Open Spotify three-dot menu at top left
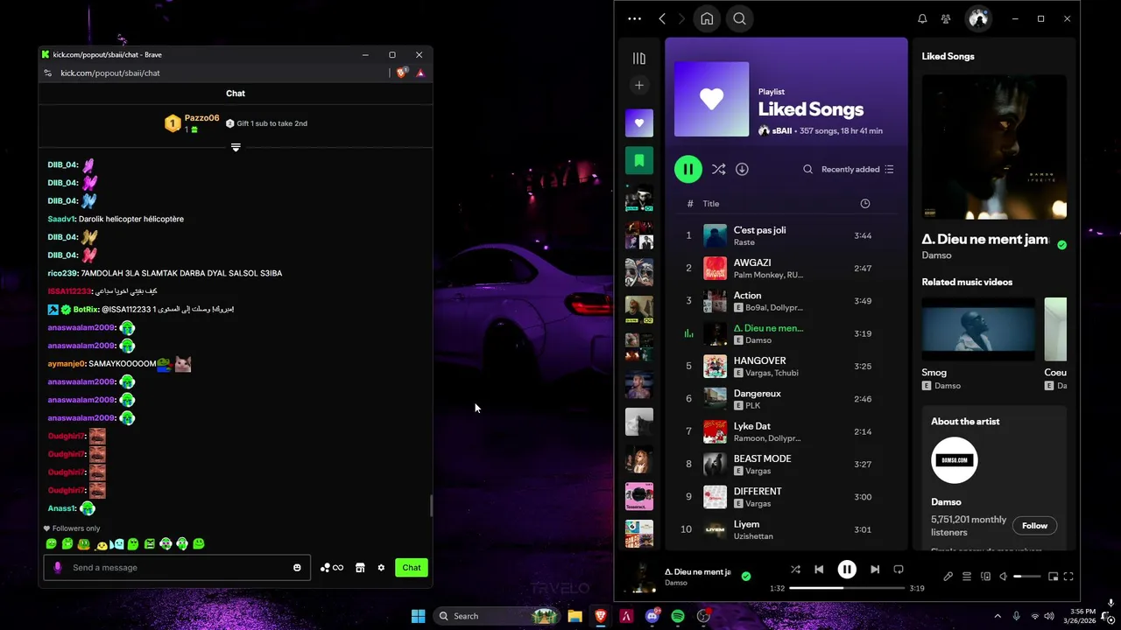 click(x=635, y=18)
